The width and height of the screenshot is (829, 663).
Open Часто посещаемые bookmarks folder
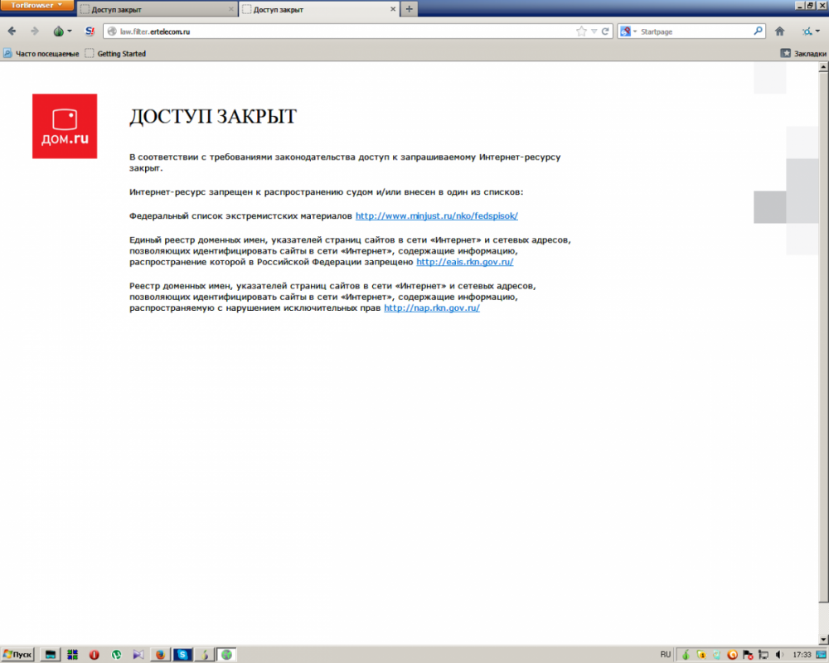[x=41, y=53]
